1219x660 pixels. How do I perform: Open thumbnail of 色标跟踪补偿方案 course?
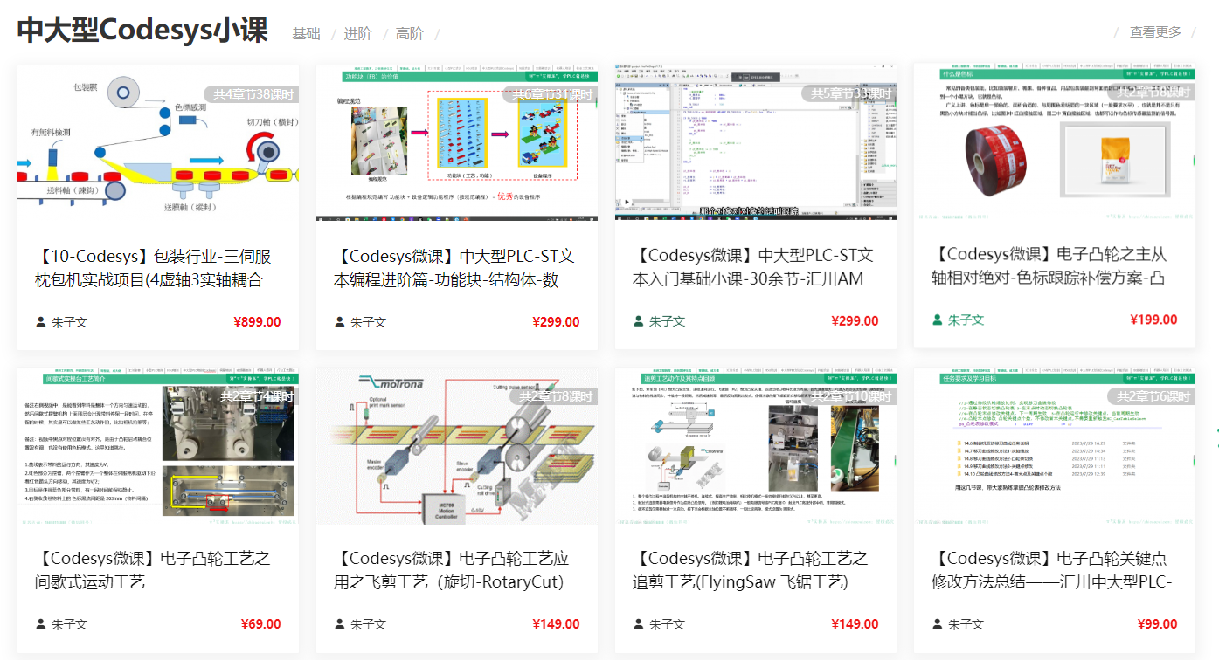(x=1055, y=140)
